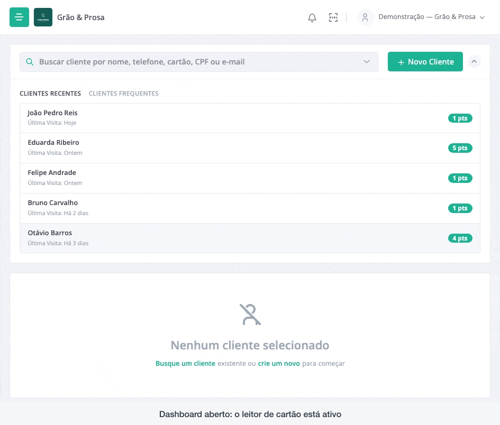Focus the Buscar cliente search field

(x=199, y=62)
